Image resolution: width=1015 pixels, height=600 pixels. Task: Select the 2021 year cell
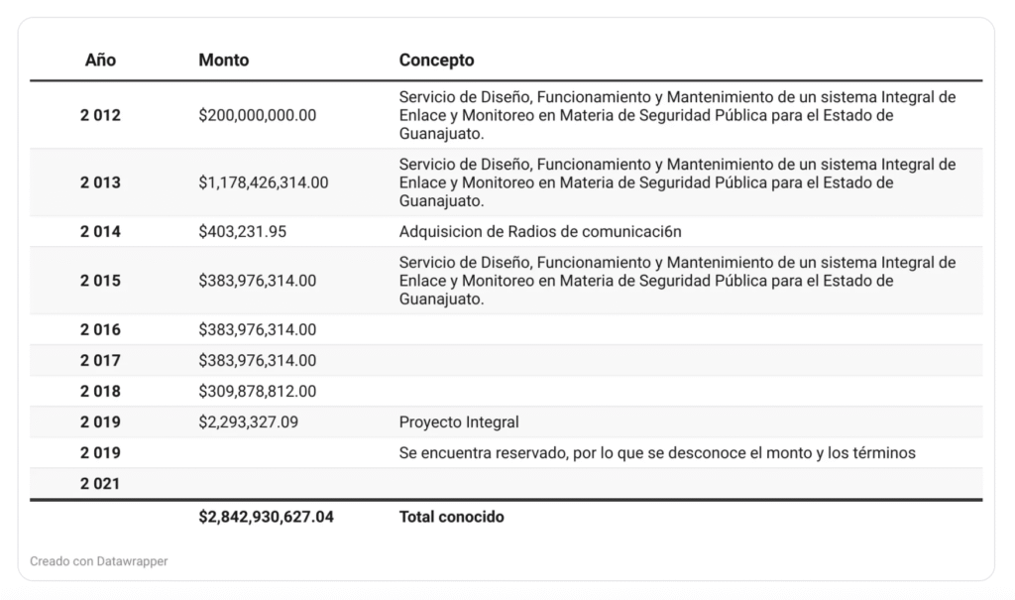[x=100, y=484]
